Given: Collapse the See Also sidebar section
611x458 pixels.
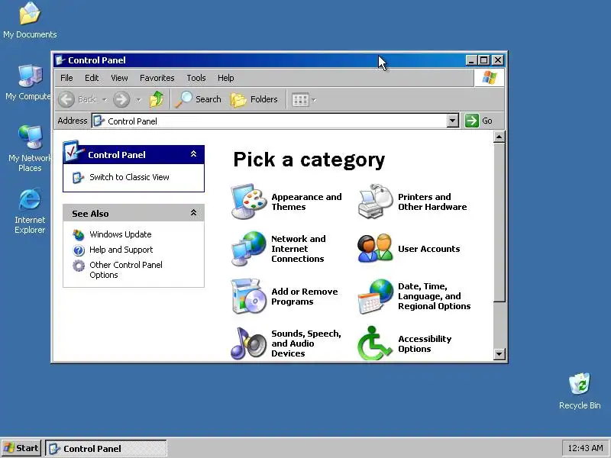Looking at the screenshot, I should (x=194, y=213).
